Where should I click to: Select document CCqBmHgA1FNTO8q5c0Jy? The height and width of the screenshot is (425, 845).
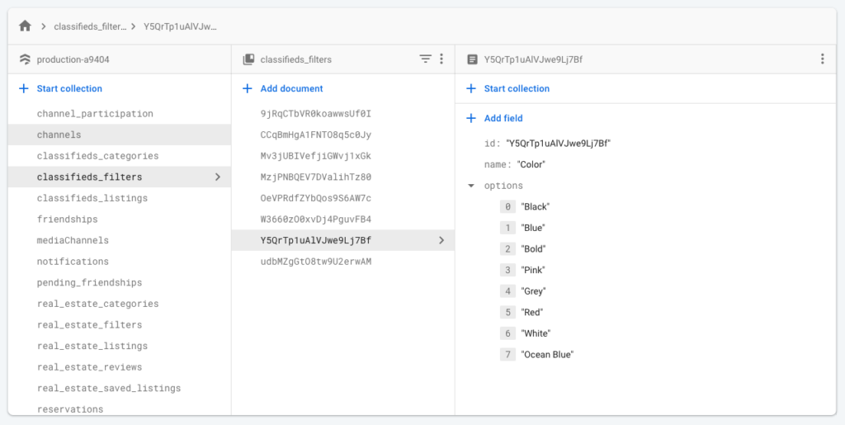point(342,135)
